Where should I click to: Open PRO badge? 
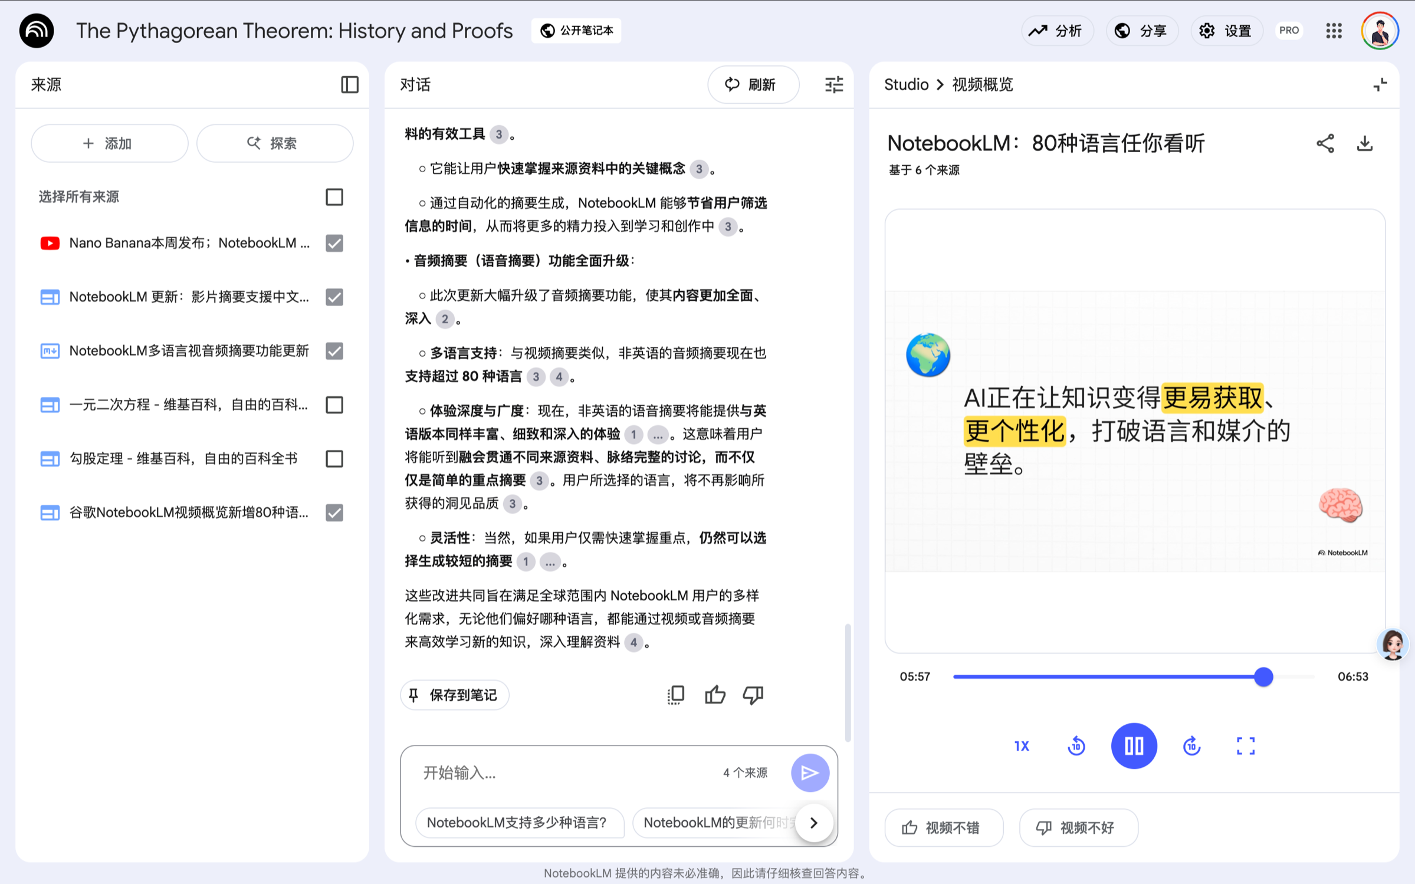point(1289,31)
